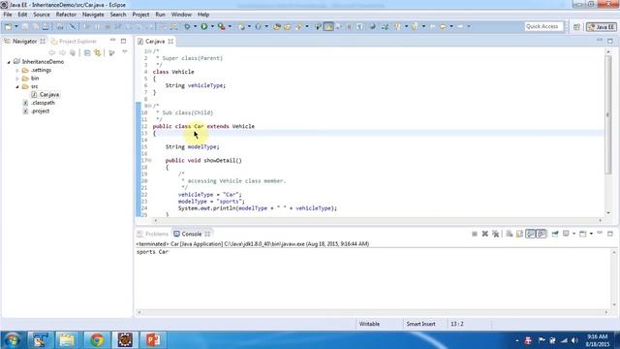
Task: Collapse the src folder in the Navigator
Action: tap(17, 86)
